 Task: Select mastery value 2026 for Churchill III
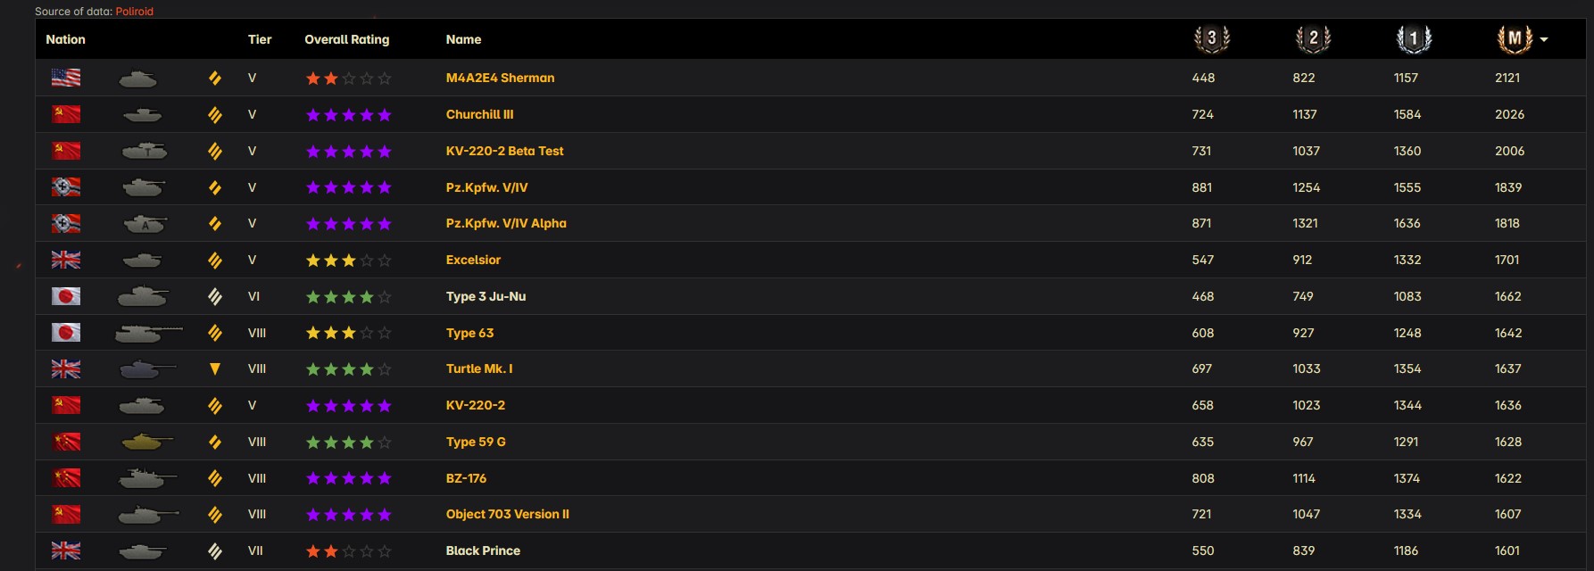coord(1509,114)
